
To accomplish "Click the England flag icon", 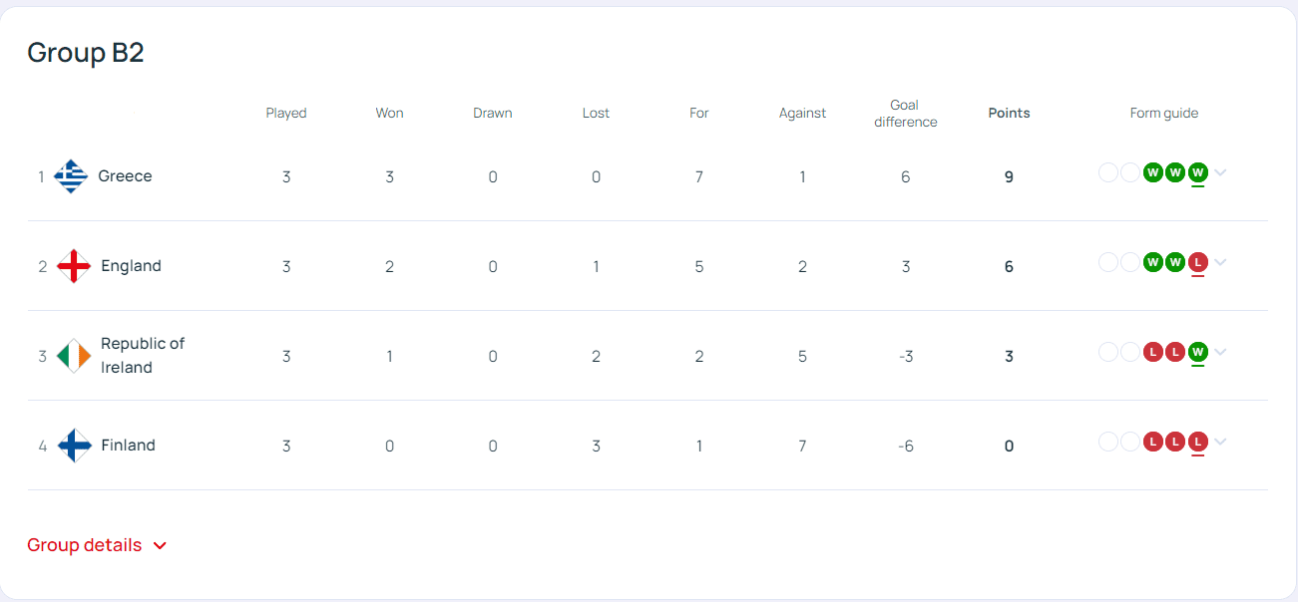I will [75, 266].
